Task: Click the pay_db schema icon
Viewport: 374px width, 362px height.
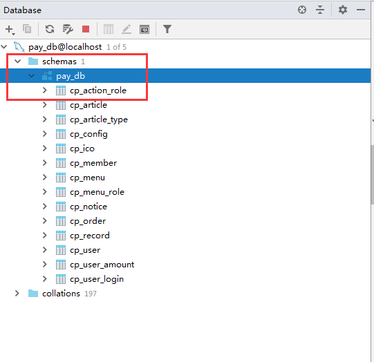Action: (x=47, y=76)
